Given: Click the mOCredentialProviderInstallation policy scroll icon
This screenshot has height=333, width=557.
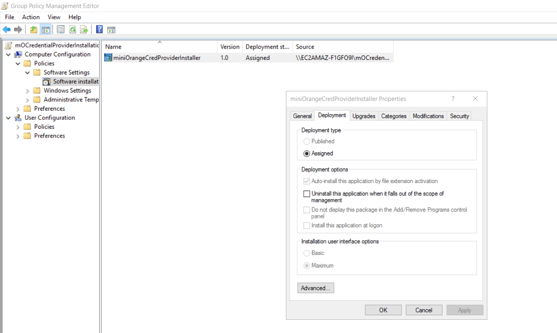Looking at the screenshot, I should pyautogui.click(x=9, y=45).
